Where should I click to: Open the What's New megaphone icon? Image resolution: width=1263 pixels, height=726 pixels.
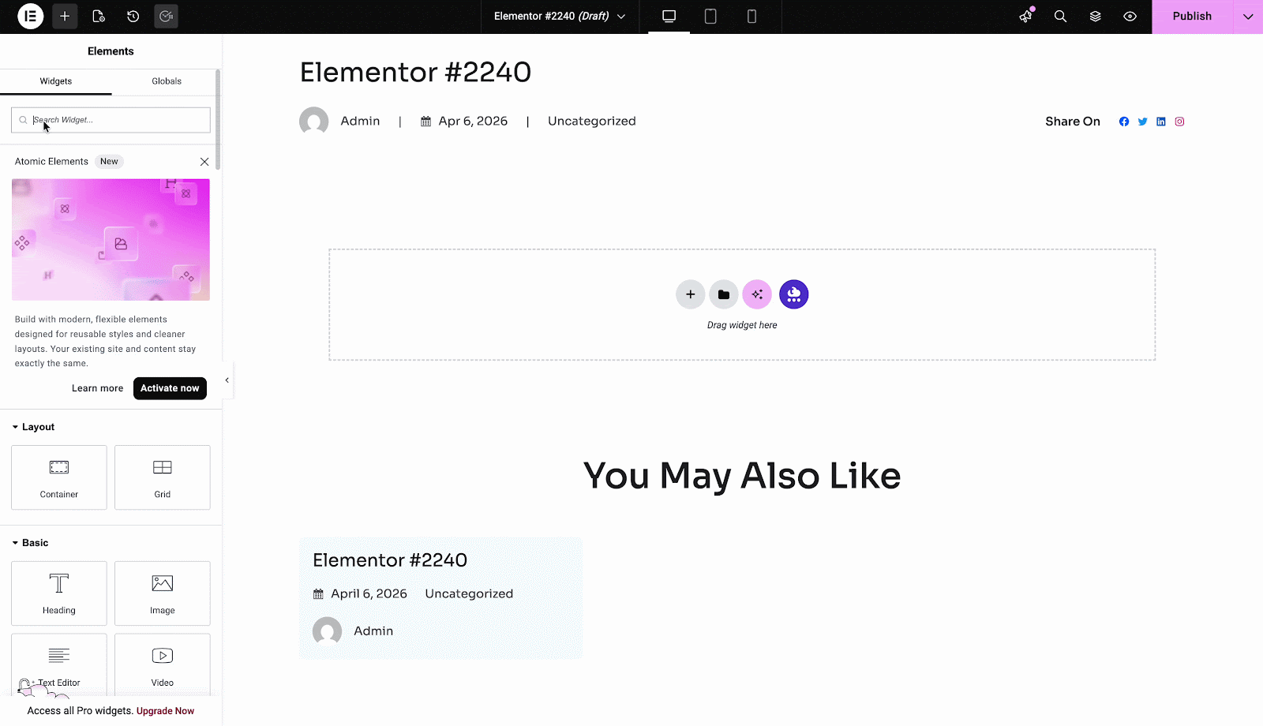1025,16
